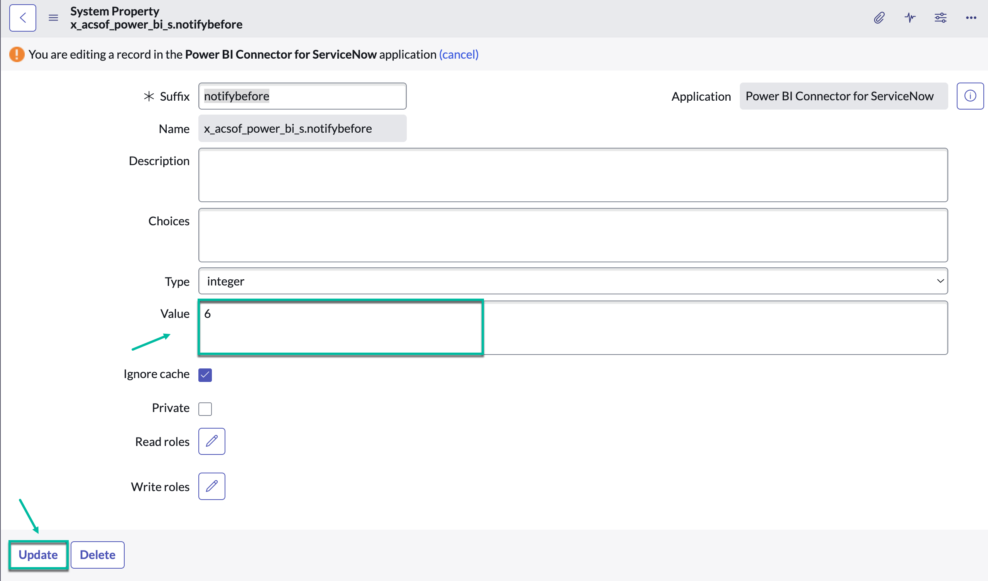Open the form context hamburger menu

[x=53, y=18]
